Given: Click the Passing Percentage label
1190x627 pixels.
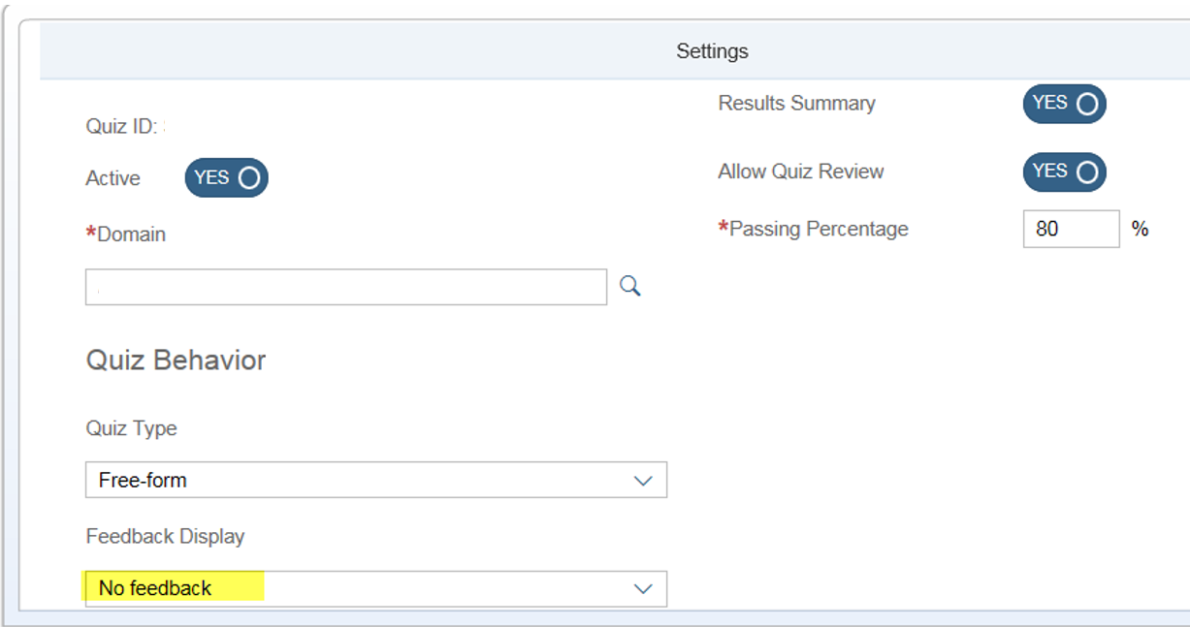Looking at the screenshot, I should coord(813,229).
